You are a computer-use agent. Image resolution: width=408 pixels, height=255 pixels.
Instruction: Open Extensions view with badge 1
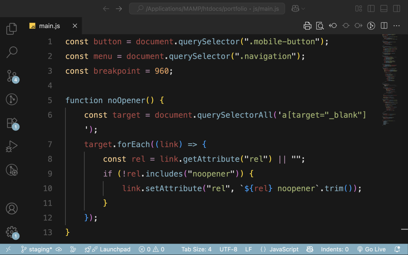(12, 123)
